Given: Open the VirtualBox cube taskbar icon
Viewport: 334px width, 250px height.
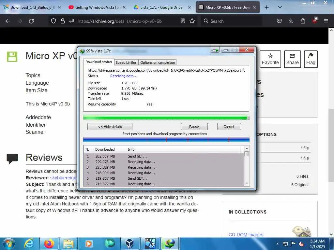Looking at the screenshot, I should tap(129, 243).
